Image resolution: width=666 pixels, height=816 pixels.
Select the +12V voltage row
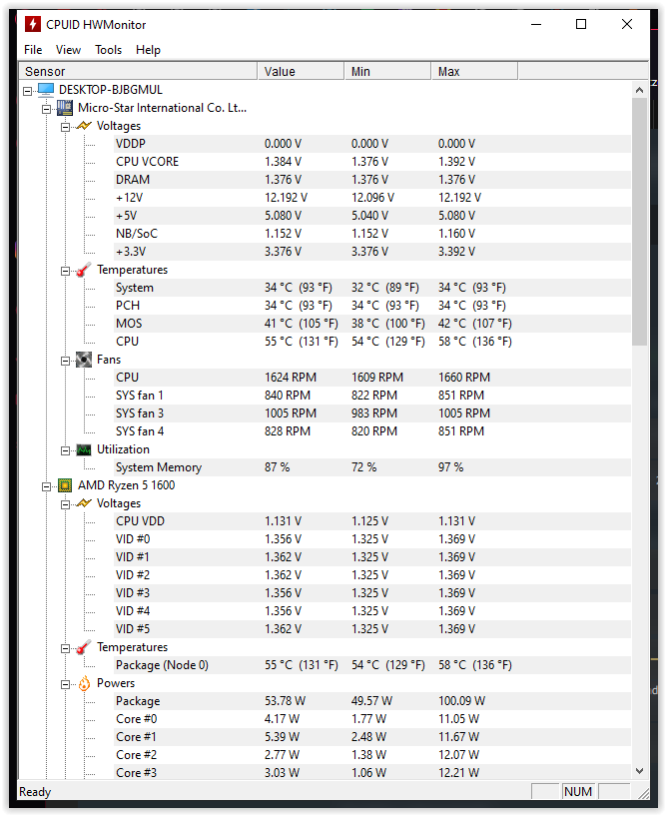click(x=372, y=198)
